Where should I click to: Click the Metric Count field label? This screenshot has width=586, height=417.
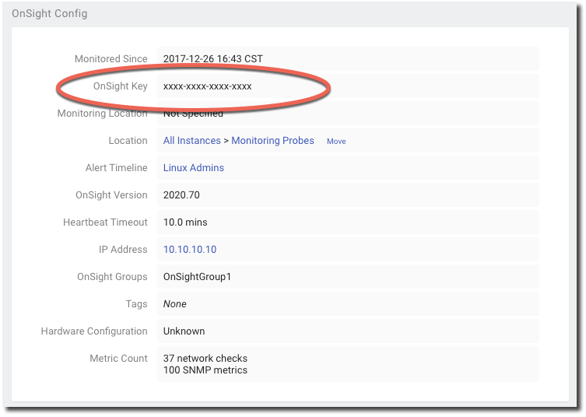tap(118, 359)
